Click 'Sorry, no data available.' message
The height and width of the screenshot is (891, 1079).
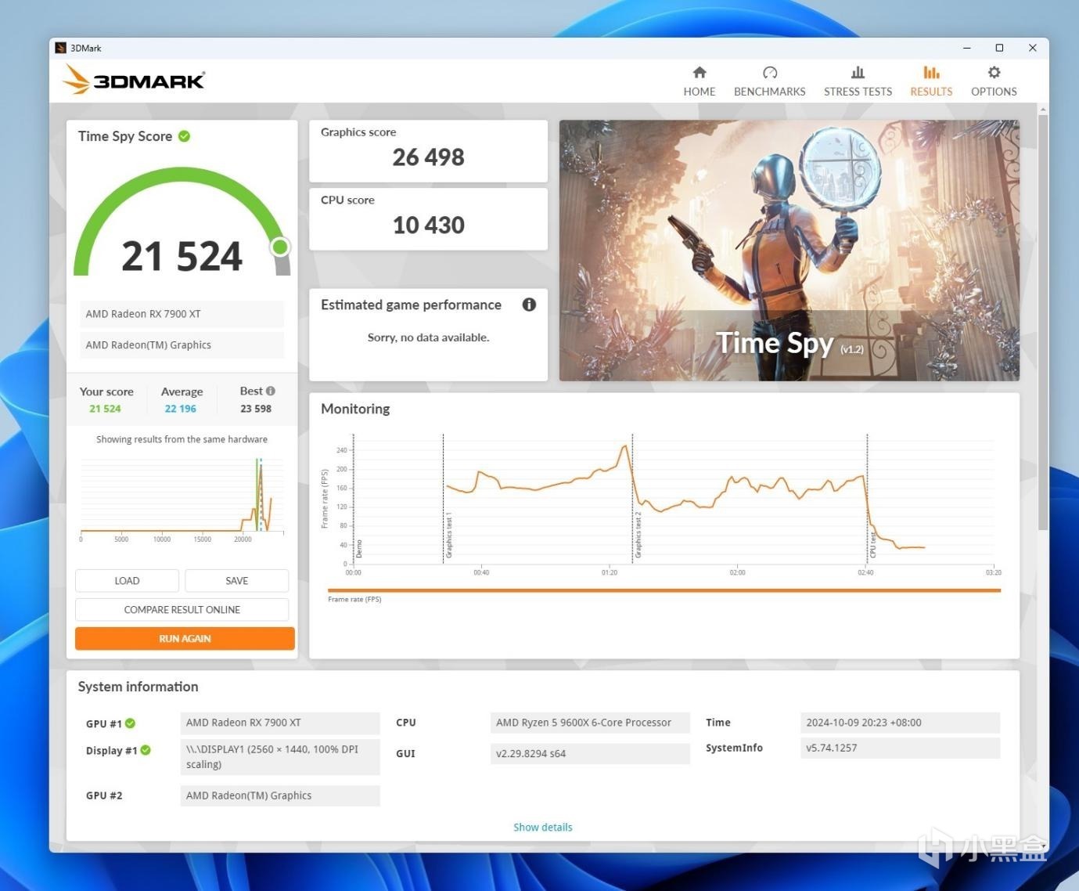point(428,337)
